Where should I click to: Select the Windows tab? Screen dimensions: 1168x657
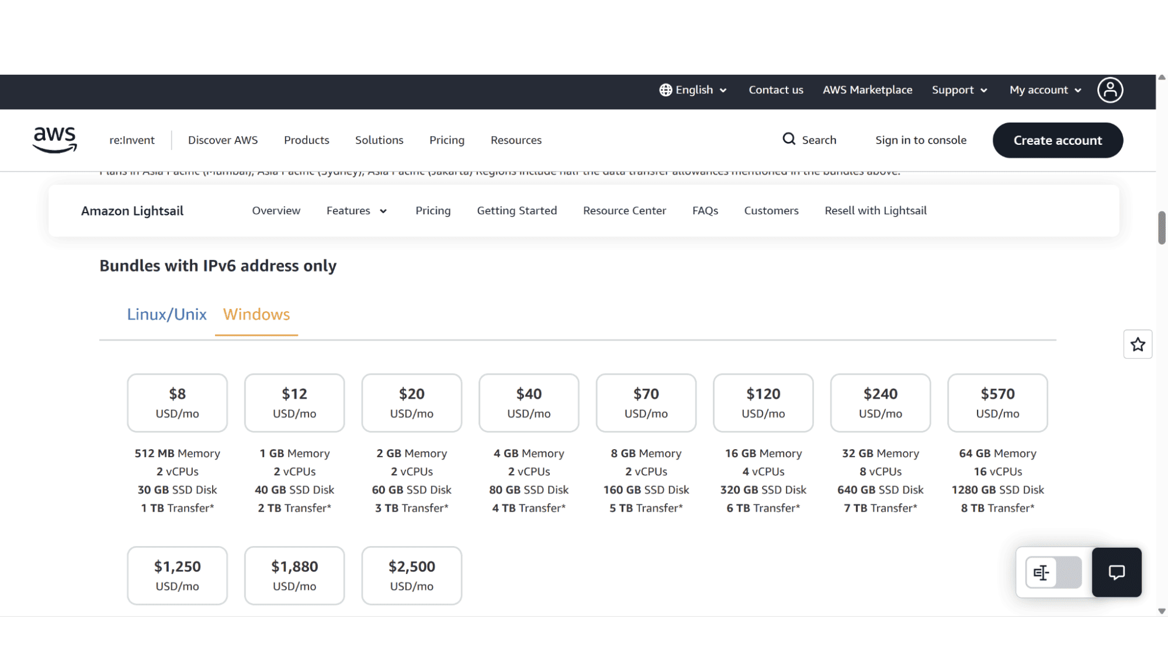(257, 314)
